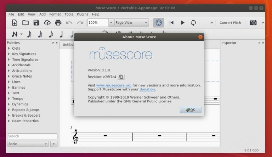Rewind playback to start
272x157 pixels.
tap(171, 23)
